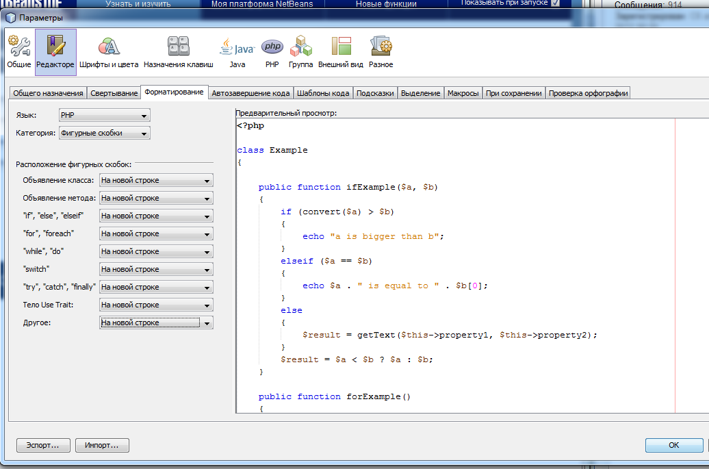Switch to Свертывание tab
709x469 pixels.
114,92
